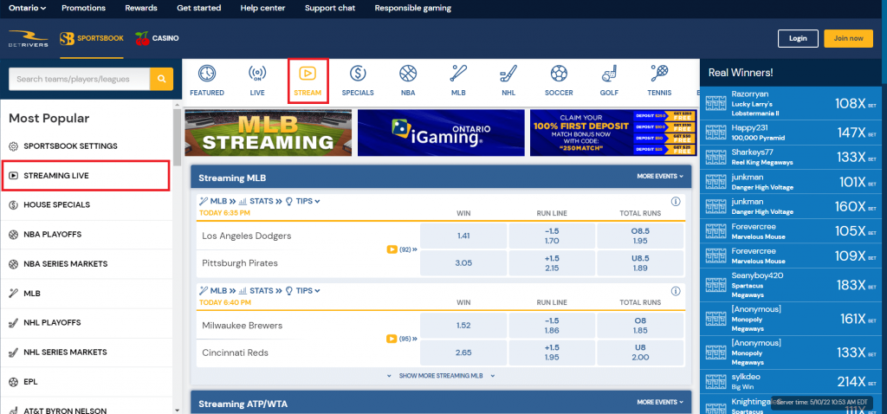
Task: Select Brewers run line -1.5 at 1.86
Action: tap(552, 325)
